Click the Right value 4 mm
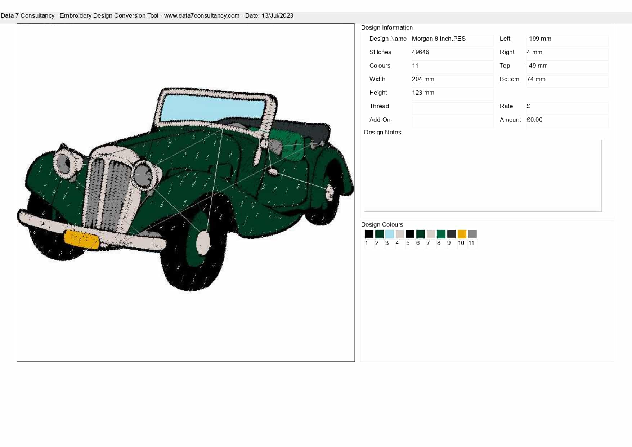 click(x=568, y=54)
